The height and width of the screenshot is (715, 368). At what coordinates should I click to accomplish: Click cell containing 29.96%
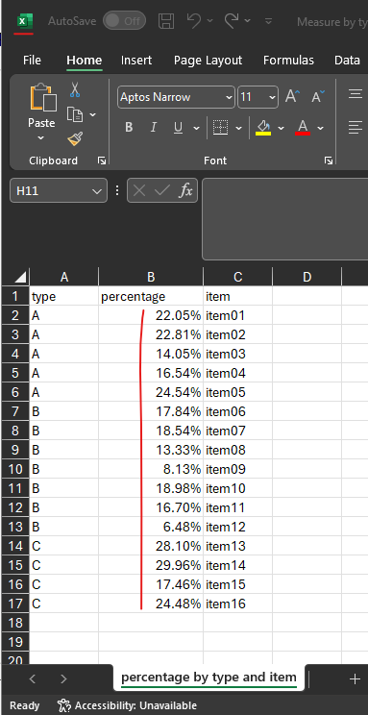(x=151, y=565)
